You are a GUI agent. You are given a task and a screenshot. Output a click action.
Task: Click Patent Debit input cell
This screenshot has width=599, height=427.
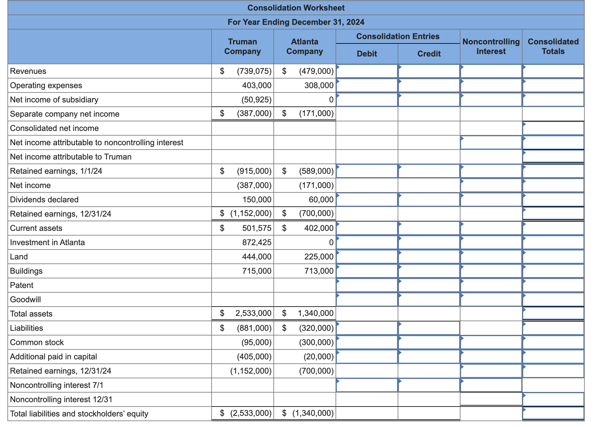[x=367, y=285]
